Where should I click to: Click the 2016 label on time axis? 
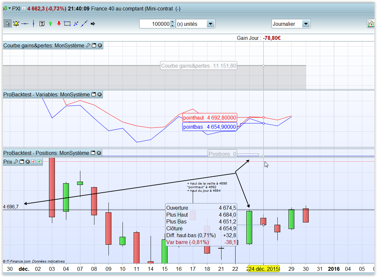pos(334,269)
